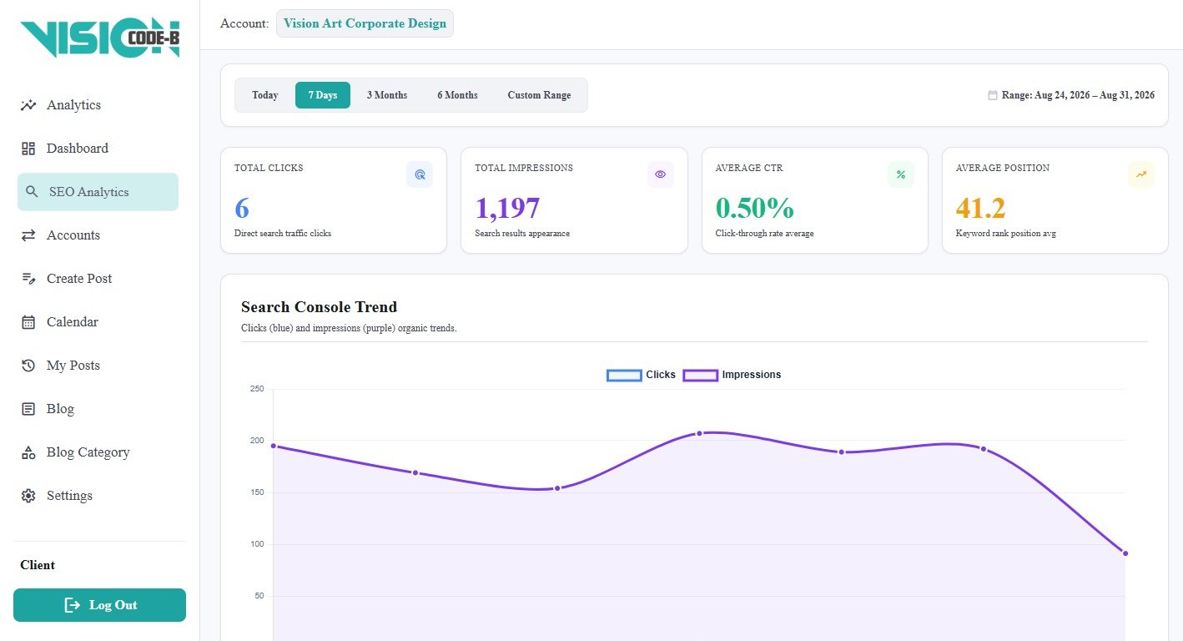Click the Log Out button
The image size is (1183, 641).
[99, 605]
